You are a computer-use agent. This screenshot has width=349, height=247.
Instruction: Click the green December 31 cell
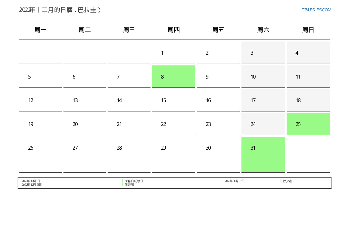[x=263, y=154]
